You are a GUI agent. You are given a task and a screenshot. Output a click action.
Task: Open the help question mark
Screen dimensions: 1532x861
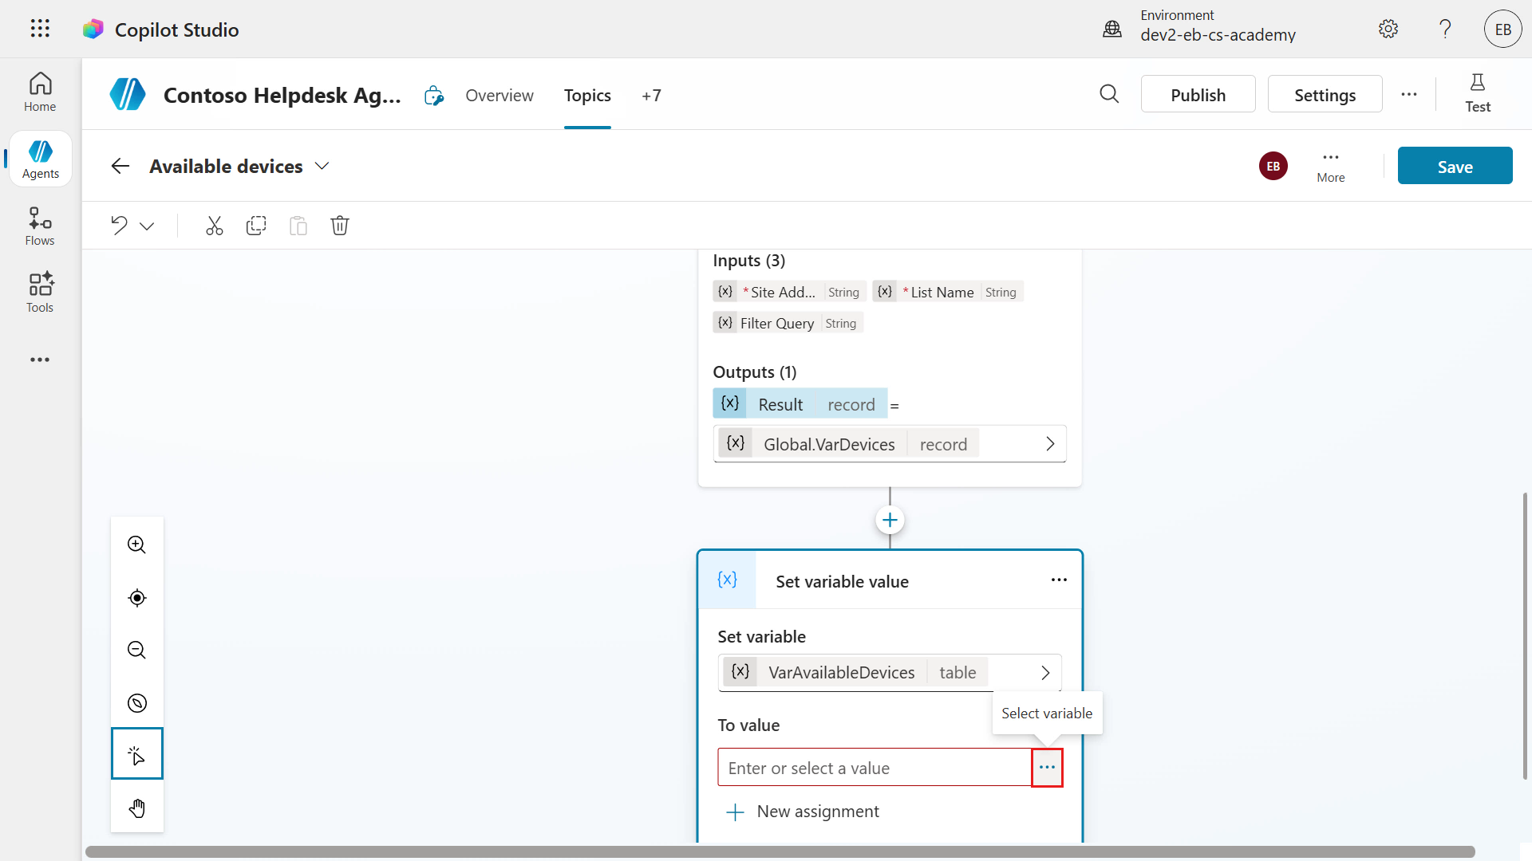click(x=1445, y=29)
